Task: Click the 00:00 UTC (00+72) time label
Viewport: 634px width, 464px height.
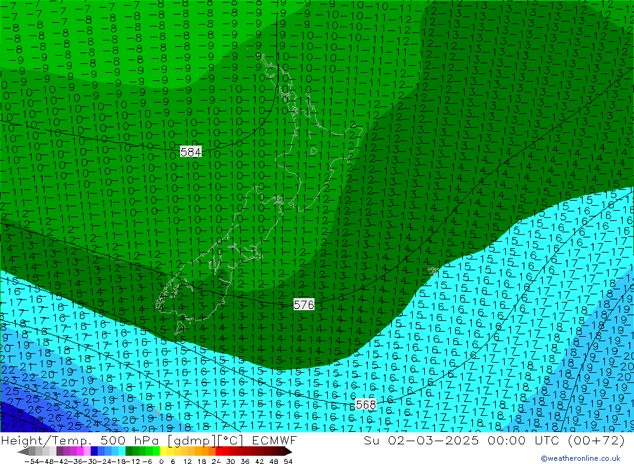Action: 556,440
